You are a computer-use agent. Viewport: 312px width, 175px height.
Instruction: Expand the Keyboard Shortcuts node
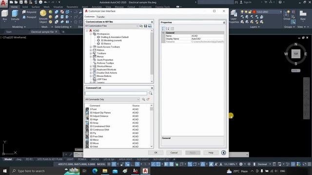[x=91, y=70]
